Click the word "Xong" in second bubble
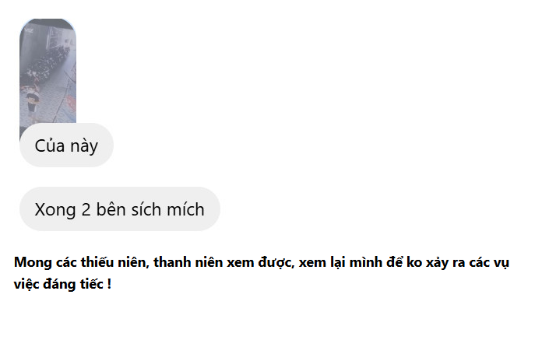The width and height of the screenshot is (549, 361). (55, 209)
